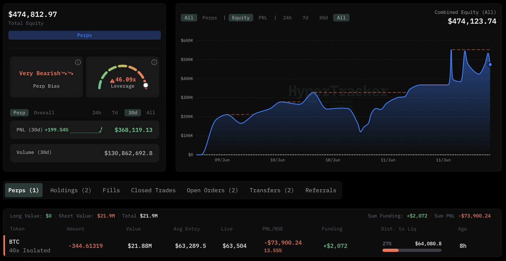Click the BTC token name
The image size is (506, 261).
pyautogui.click(x=14, y=242)
